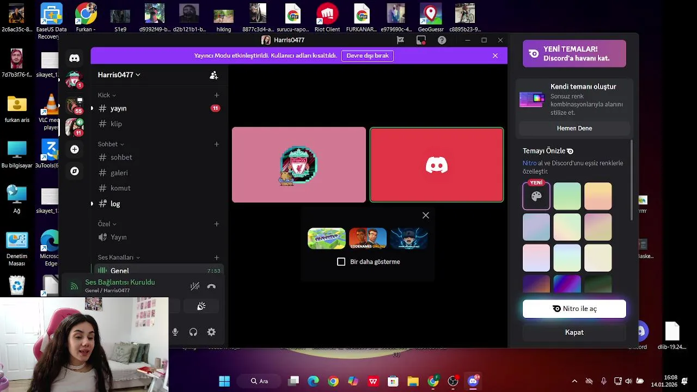Screen dimensions: 697x392
Task: Collapse the Sohbet channel category
Action: [x=111, y=144]
